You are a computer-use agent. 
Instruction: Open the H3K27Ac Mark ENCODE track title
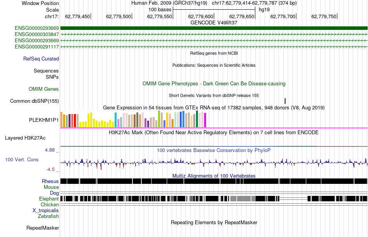pyautogui.click(x=214, y=133)
